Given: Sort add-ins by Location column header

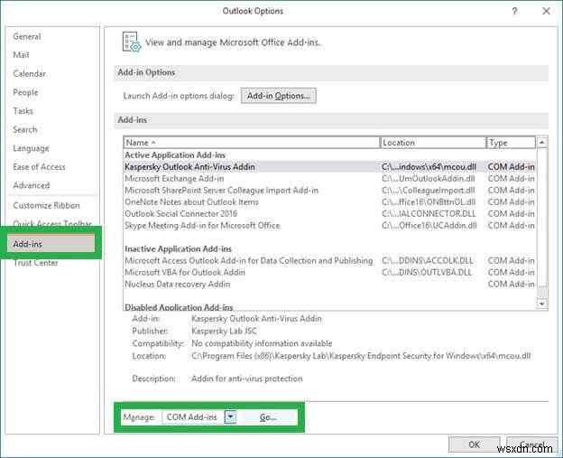Looking at the screenshot, I should pos(433,143).
